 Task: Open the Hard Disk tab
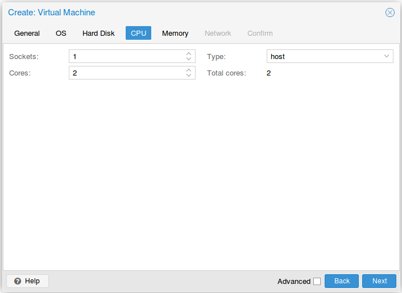pyautogui.click(x=98, y=34)
